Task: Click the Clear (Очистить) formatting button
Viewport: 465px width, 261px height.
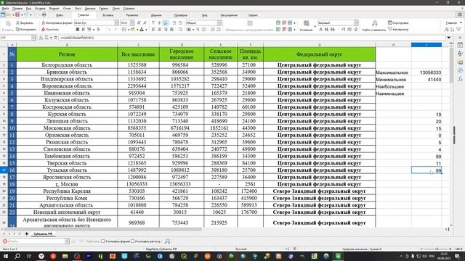Action: 50,29
